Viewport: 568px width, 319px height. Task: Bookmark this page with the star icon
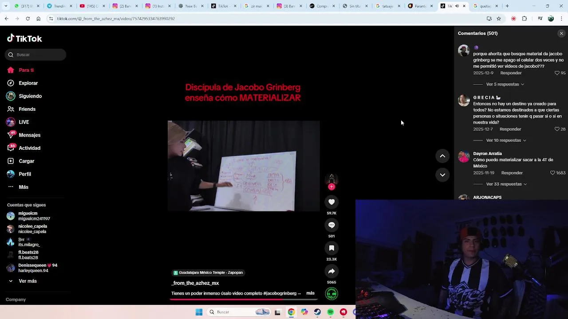(499, 19)
